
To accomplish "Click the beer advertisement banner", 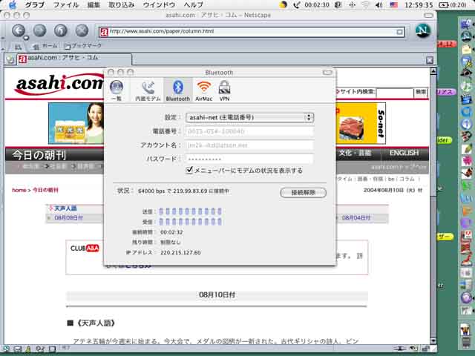I will [x=76, y=124].
